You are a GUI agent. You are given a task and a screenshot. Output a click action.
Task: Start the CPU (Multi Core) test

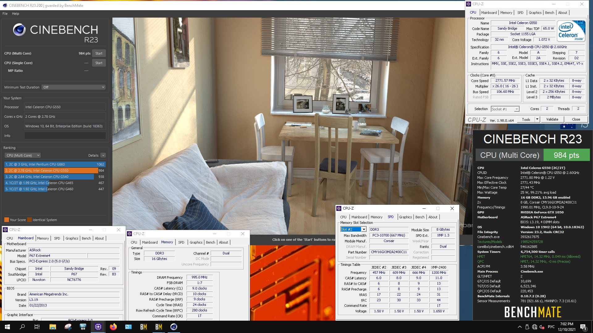[99, 53]
